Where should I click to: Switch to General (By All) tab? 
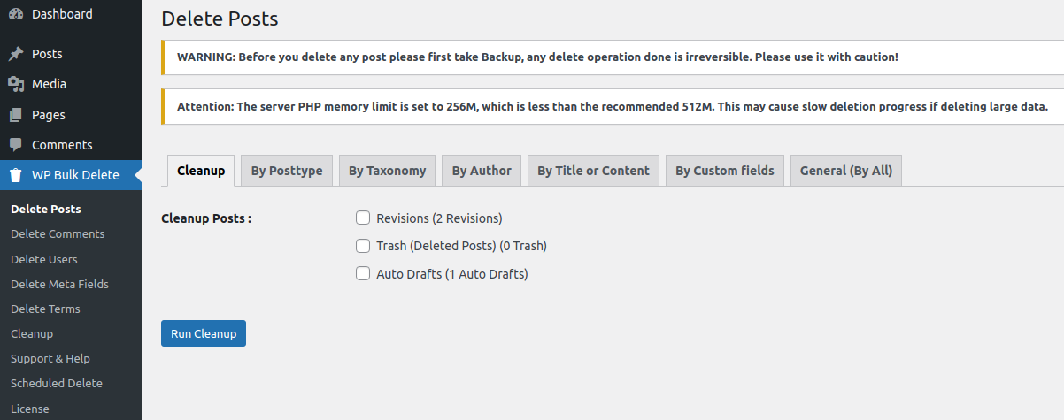click(x=845, y=171)
